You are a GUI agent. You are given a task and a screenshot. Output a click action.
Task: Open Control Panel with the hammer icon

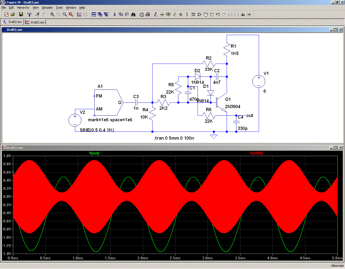[x=29, y=15]
